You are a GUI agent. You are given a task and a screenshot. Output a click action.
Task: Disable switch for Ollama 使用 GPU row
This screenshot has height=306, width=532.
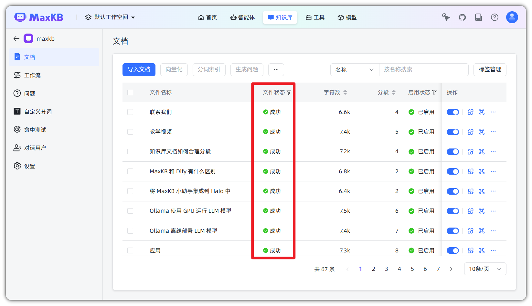coord(453,211)
